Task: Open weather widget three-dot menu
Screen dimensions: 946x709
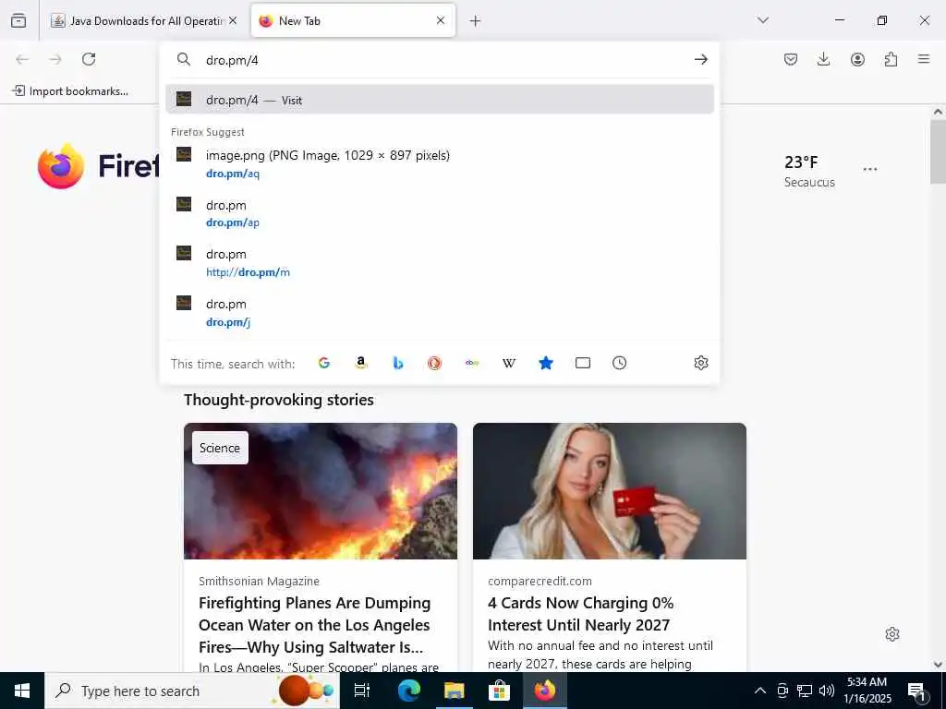Action: click(870, 170)
